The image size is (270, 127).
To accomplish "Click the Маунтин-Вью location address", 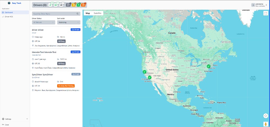I will click(57, 90).
